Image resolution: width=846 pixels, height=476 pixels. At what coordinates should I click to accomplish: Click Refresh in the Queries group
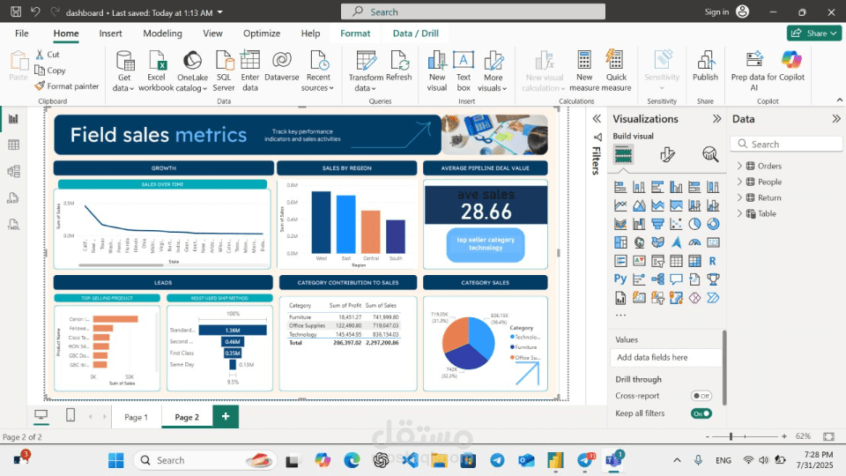[398, 66]
